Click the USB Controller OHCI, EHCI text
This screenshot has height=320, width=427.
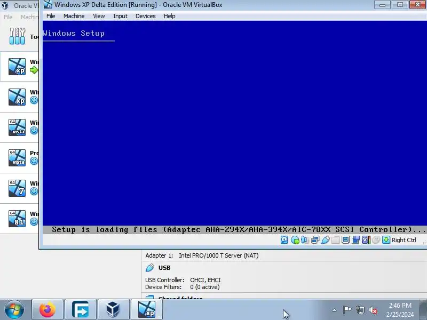[x=183, y=280]
